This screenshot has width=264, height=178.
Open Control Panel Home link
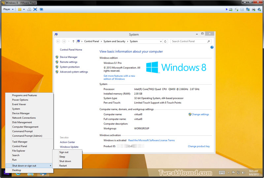71,50
